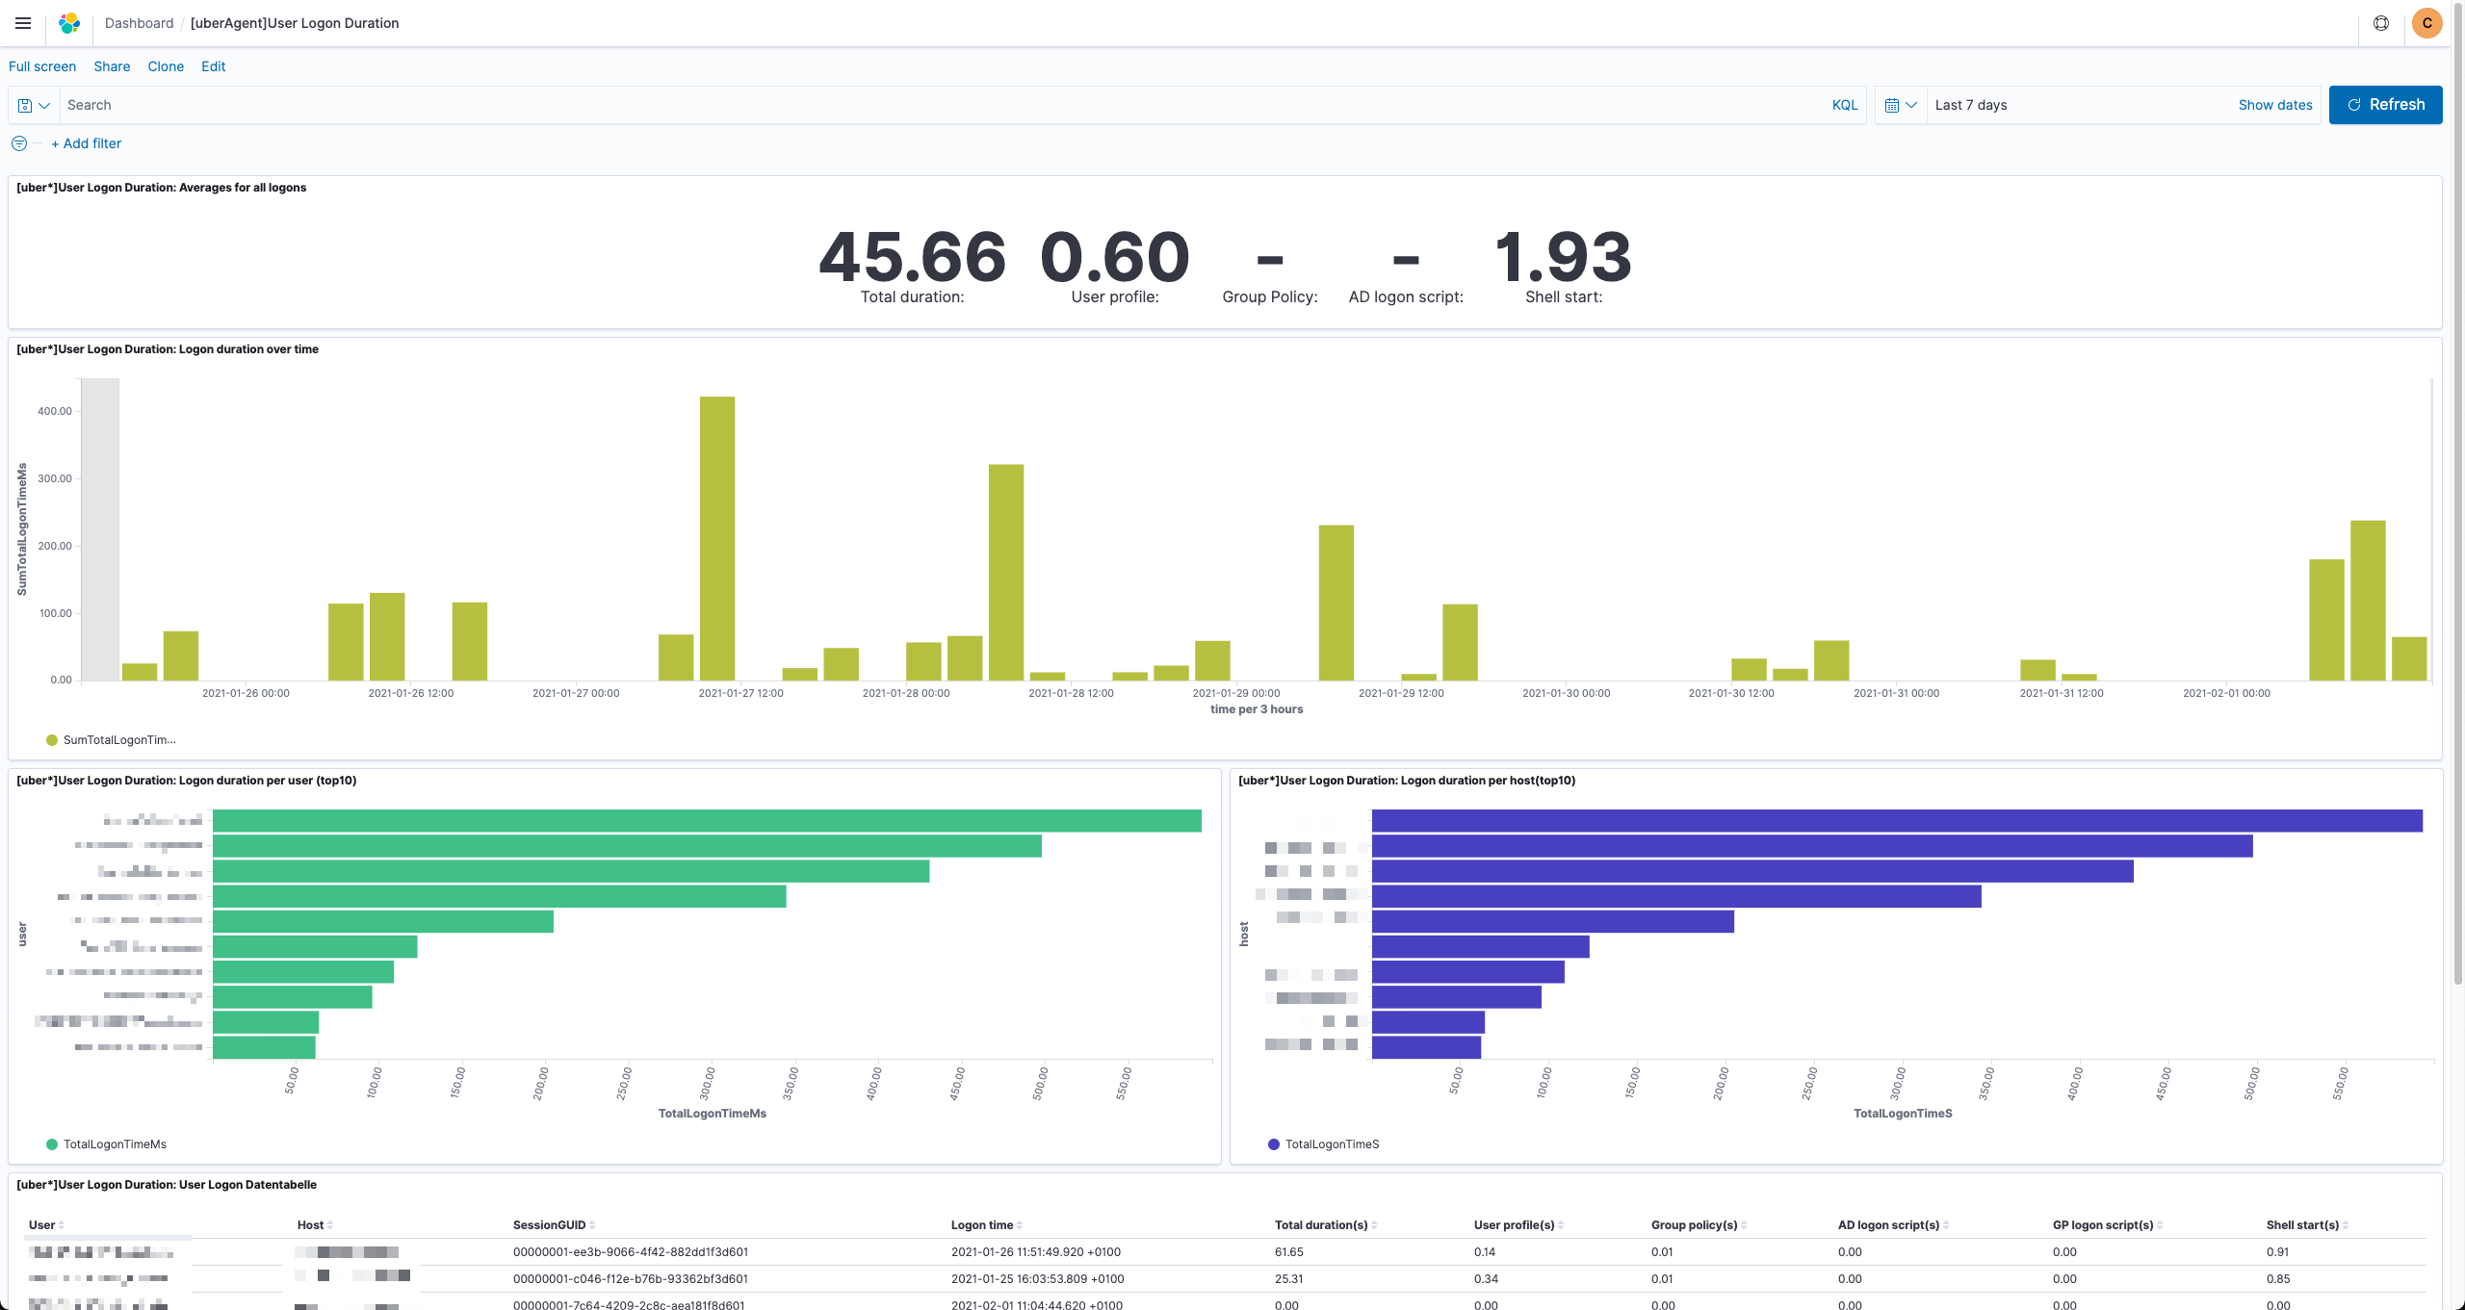Open the calendar quick date menu
The width and height of the screenshot is (2465, 1310).
[1900, 105]
